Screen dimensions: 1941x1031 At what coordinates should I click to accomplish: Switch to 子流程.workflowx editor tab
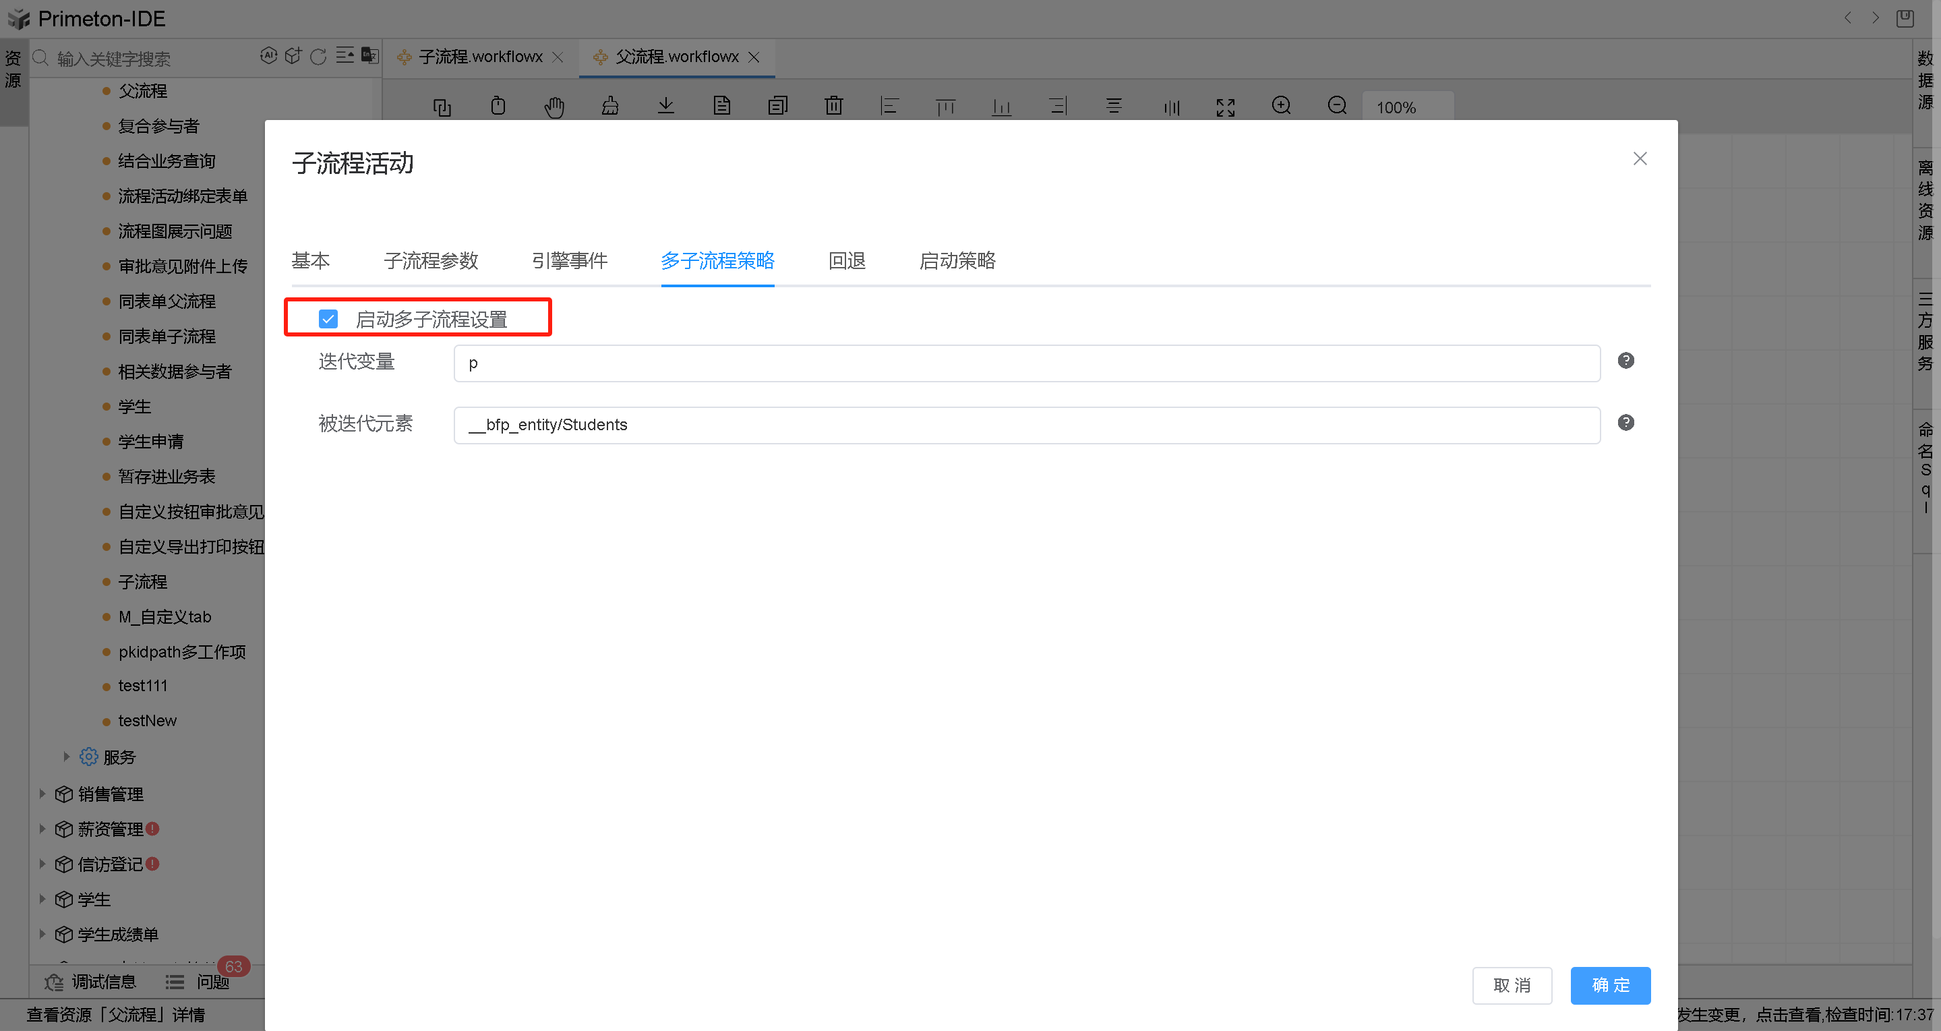479,57
